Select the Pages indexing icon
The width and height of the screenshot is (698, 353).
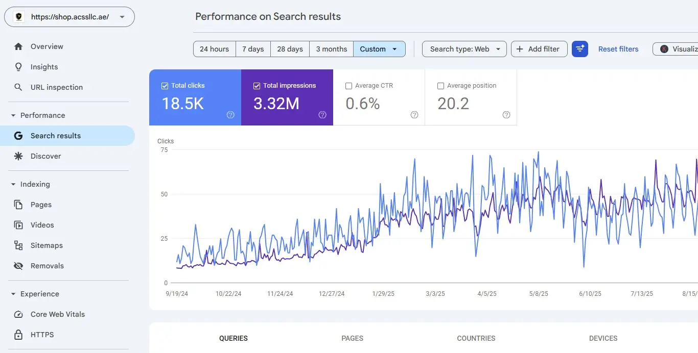(19, 204)
